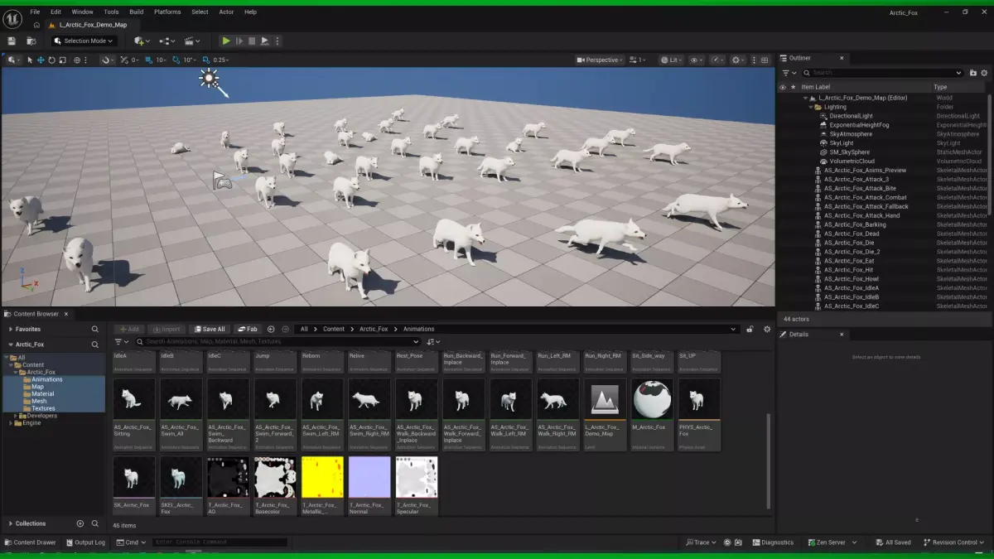Viewport: 994px width, 559px height.
Task: Select the Mesh folder in tree
Action: (39, 401)
